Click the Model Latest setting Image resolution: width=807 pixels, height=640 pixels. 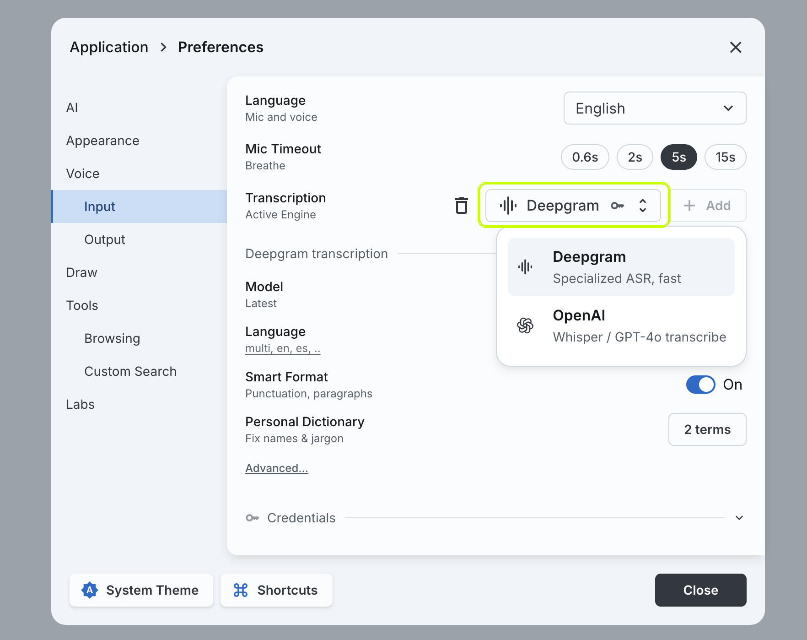click(264, 294)
